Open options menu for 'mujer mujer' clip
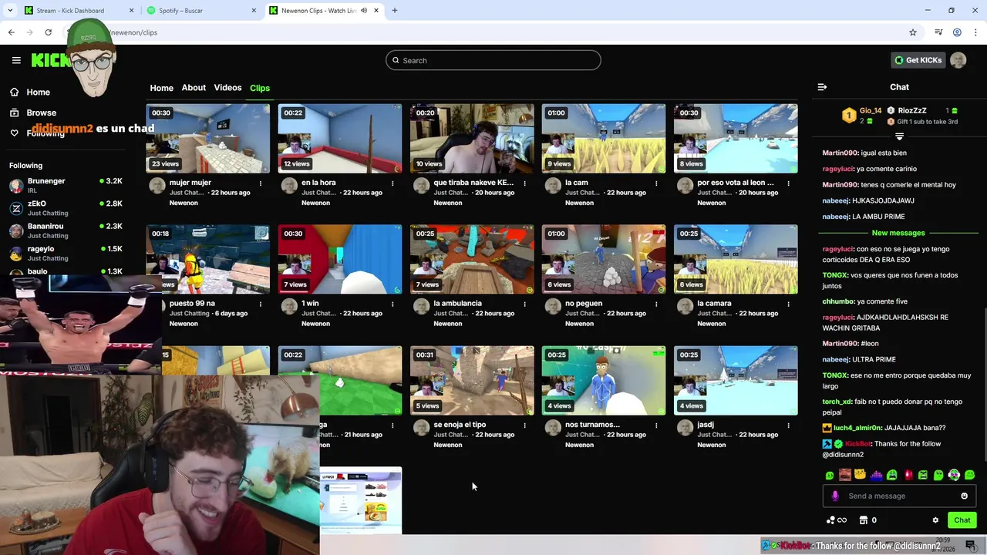 click(261, 183)
